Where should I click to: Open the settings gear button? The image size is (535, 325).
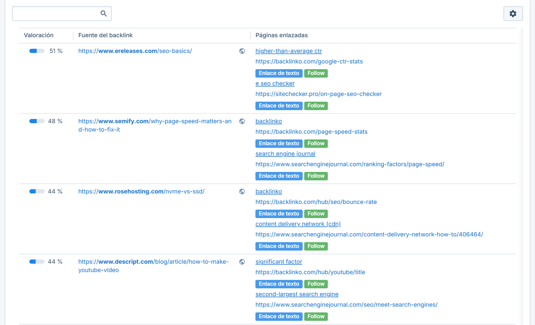coord(513,14)
